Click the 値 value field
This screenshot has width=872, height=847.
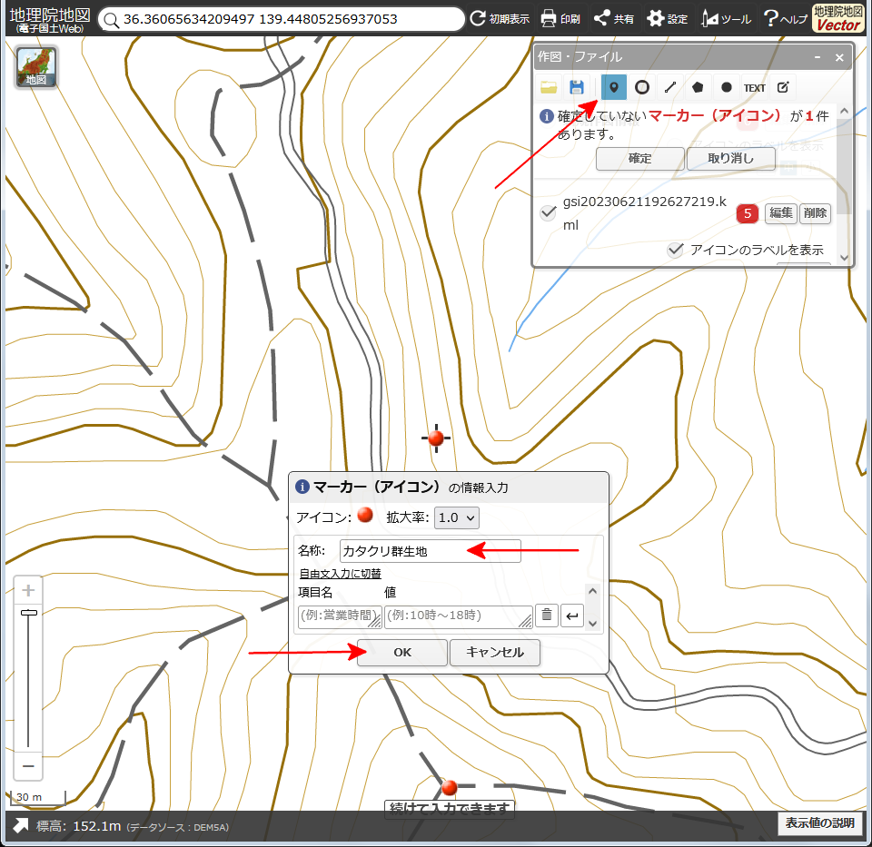tap(458, 616)
